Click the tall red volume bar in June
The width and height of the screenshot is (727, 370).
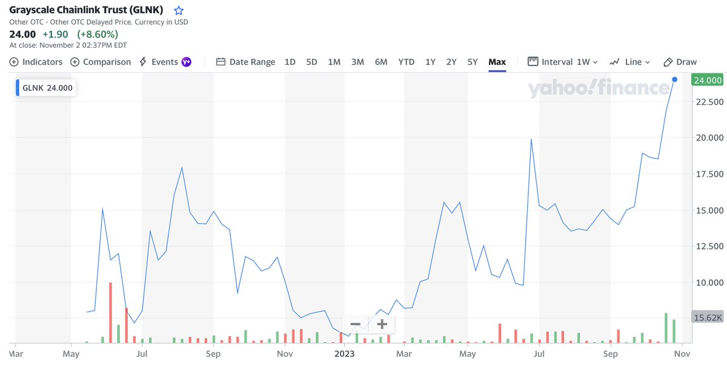click(x=110, y=312)
